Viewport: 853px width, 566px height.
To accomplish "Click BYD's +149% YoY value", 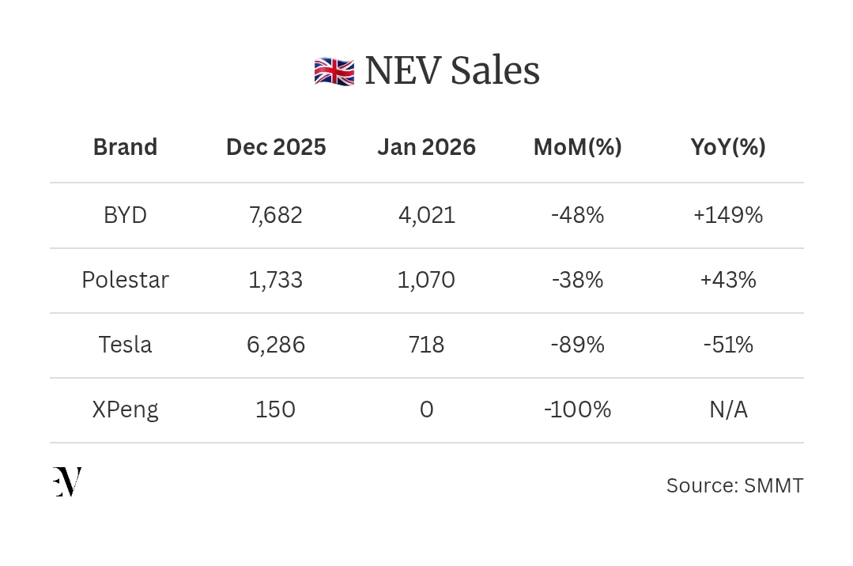I will coord(728,215).
